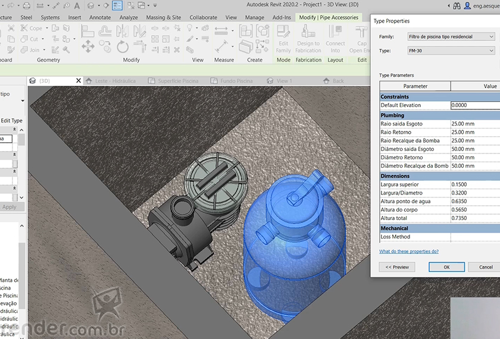The width and height of the screenshot is (500, 339).
Task: Open 'What do these properties do?' link
Action: 409,252
